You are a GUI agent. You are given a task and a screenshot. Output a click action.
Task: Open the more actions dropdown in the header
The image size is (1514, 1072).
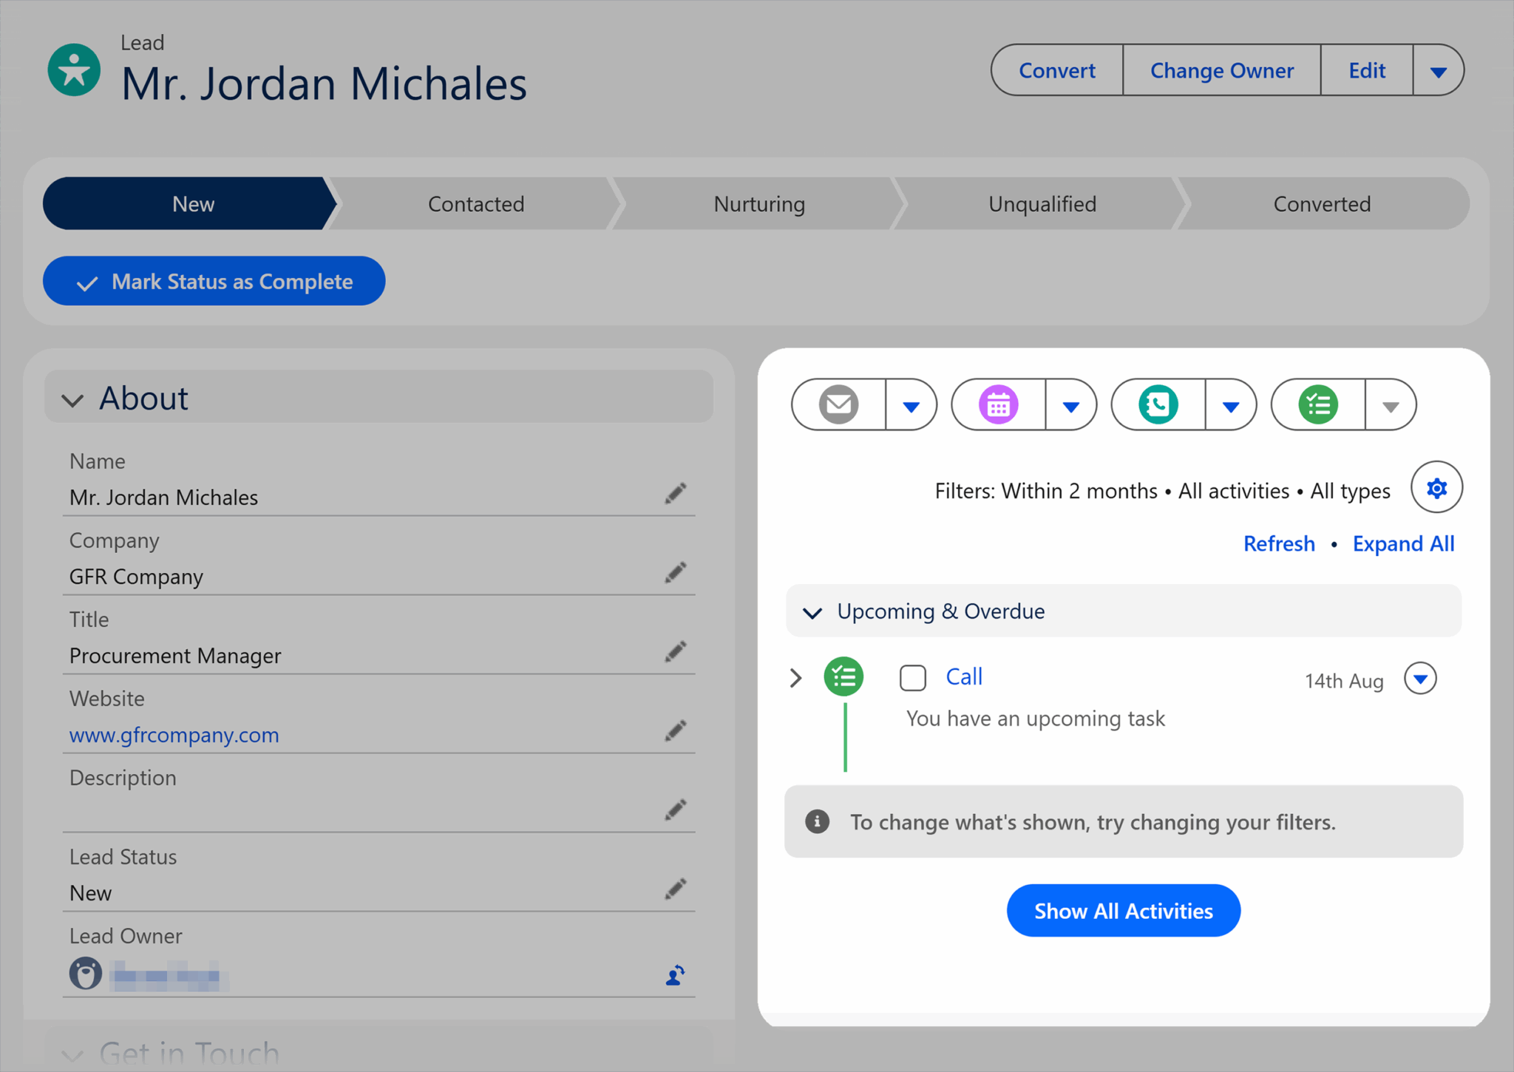(1439, 70)
